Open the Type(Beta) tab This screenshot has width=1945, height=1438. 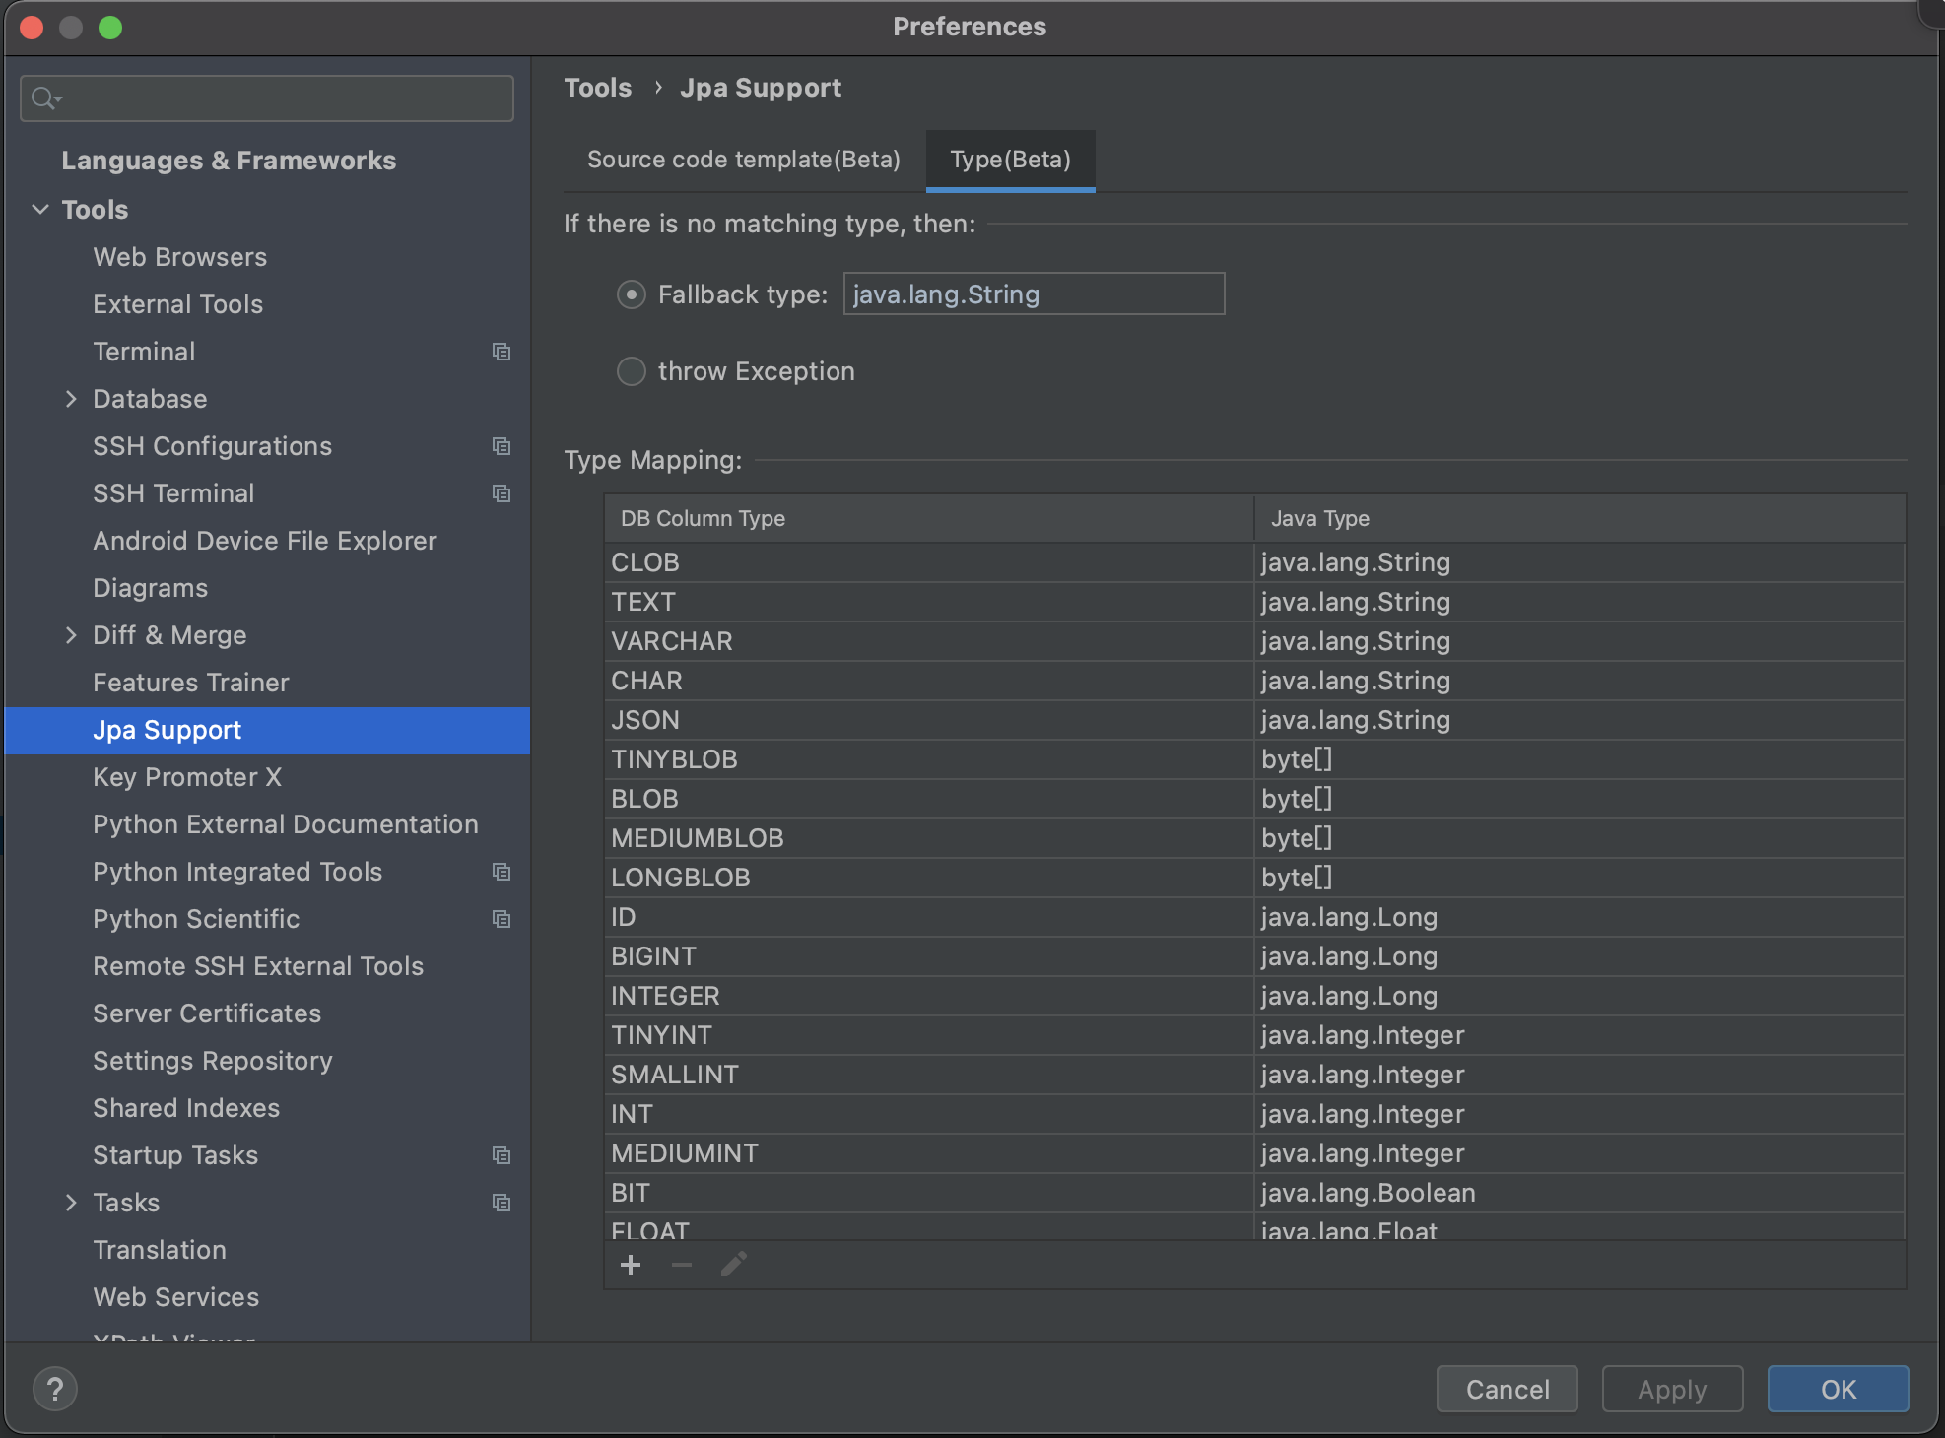pos(1010,160)
